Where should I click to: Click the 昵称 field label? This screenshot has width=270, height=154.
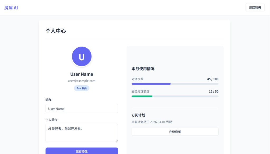(48, 100)
